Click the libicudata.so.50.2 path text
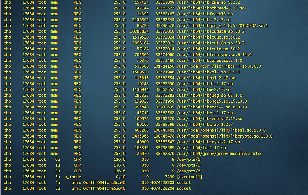Viewport: 308px width, 195px height. pos(211,31)
